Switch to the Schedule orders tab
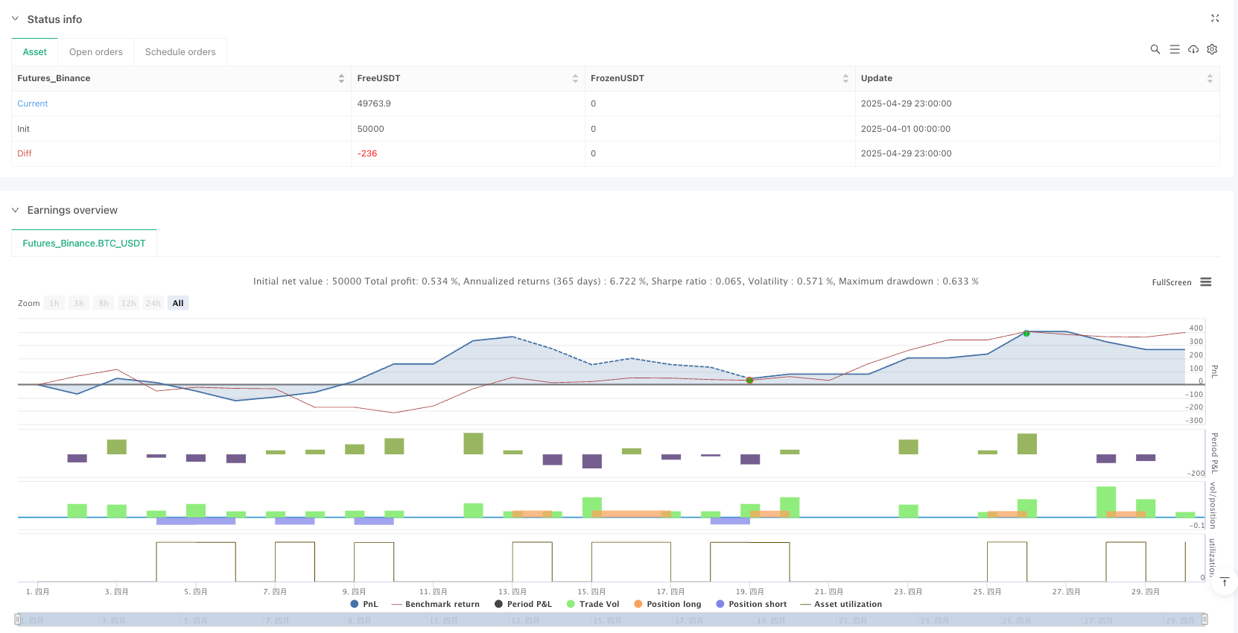Viewport: 1238px width, 633px height. [180, 52]
